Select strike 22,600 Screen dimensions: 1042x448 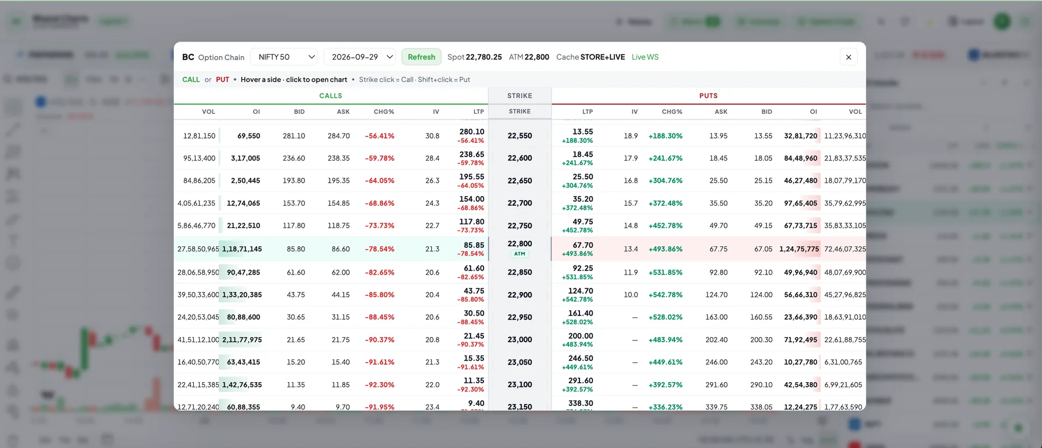[x=520, y=158]
